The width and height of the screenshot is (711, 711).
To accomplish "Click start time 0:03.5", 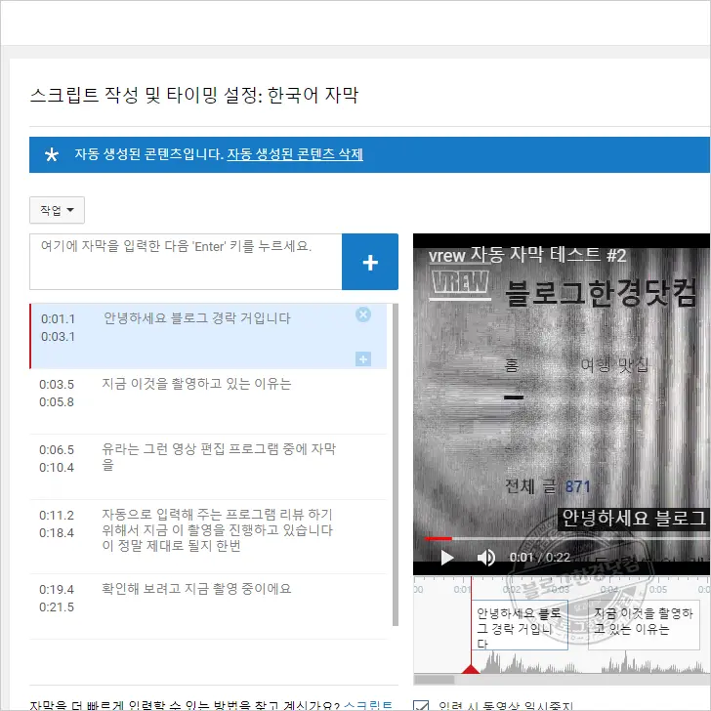I will [57, 385].
